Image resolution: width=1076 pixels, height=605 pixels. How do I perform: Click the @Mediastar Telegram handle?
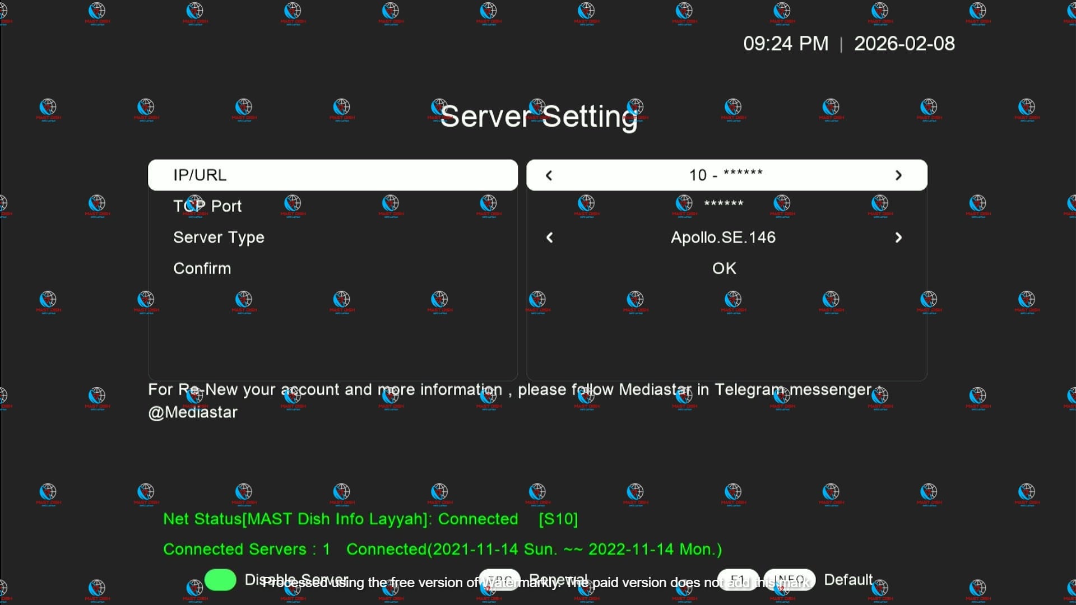193,412
